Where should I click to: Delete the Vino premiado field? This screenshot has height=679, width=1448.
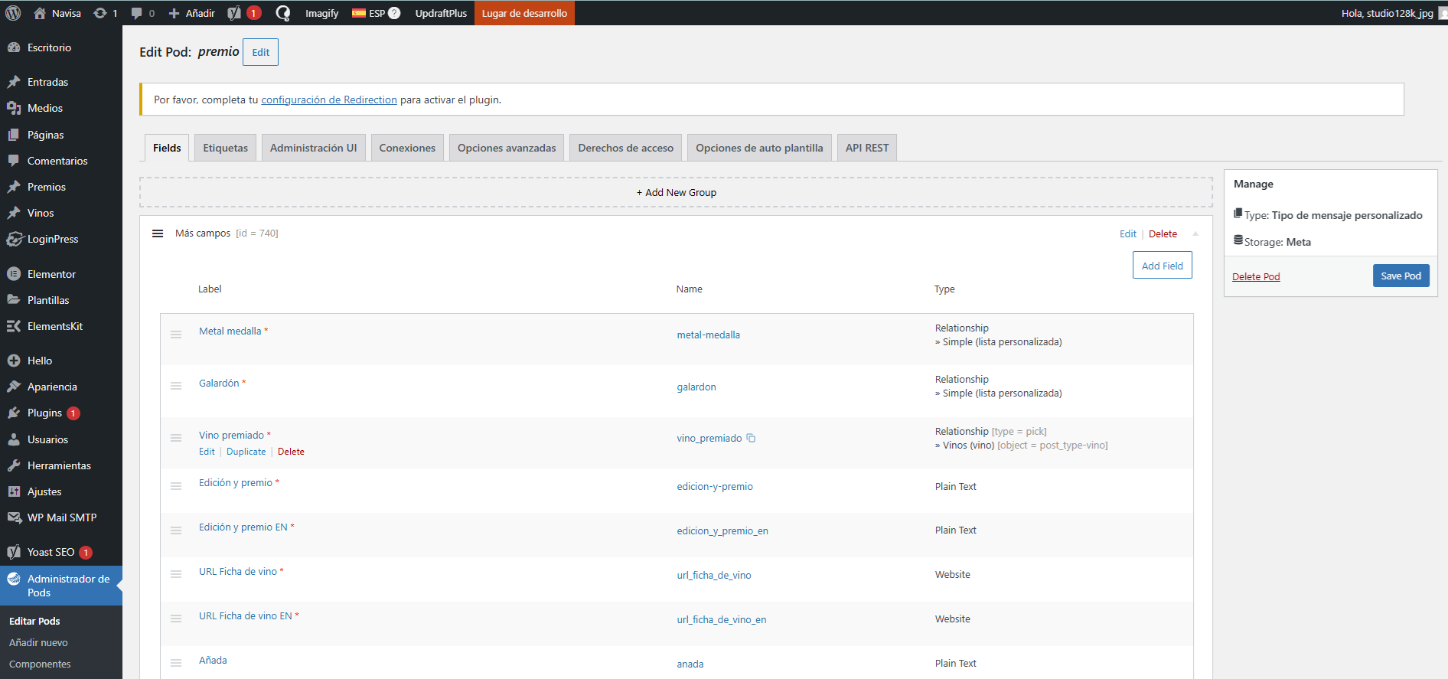tap(291, 452)
